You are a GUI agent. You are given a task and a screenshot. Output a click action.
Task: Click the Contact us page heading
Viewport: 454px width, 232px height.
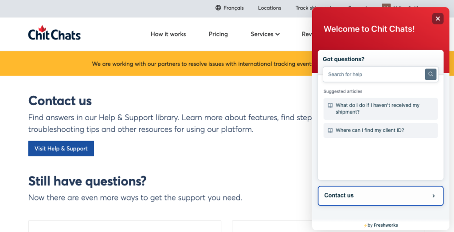click(x=60, y=101)
